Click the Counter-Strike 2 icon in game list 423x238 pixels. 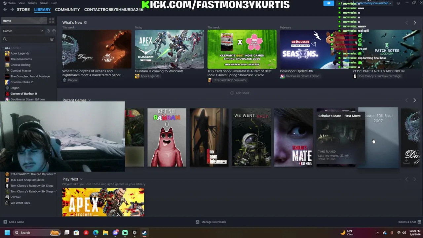pyautogui.click(x=7, y=82)
